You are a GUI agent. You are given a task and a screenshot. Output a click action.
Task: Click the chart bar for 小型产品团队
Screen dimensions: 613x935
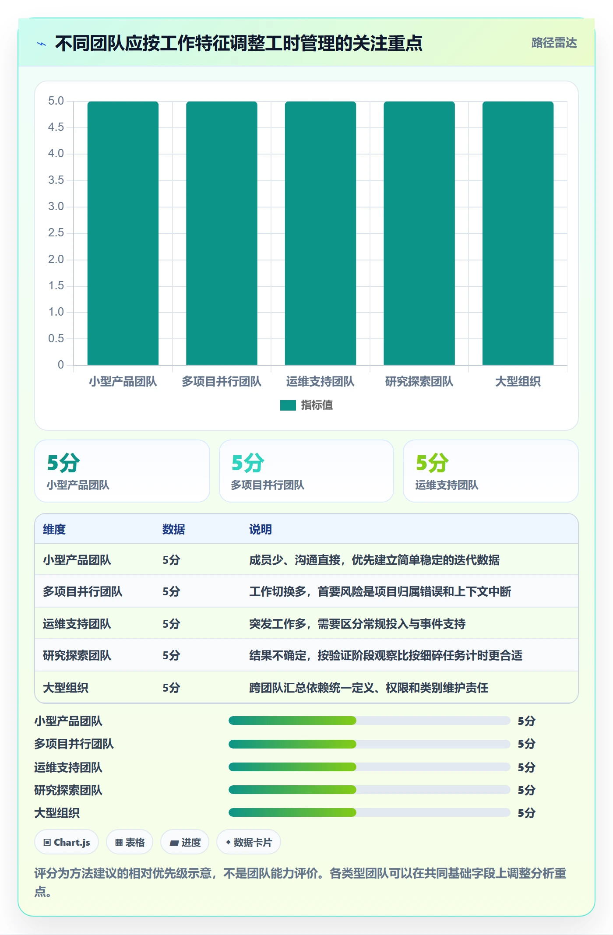pos(123,233)
